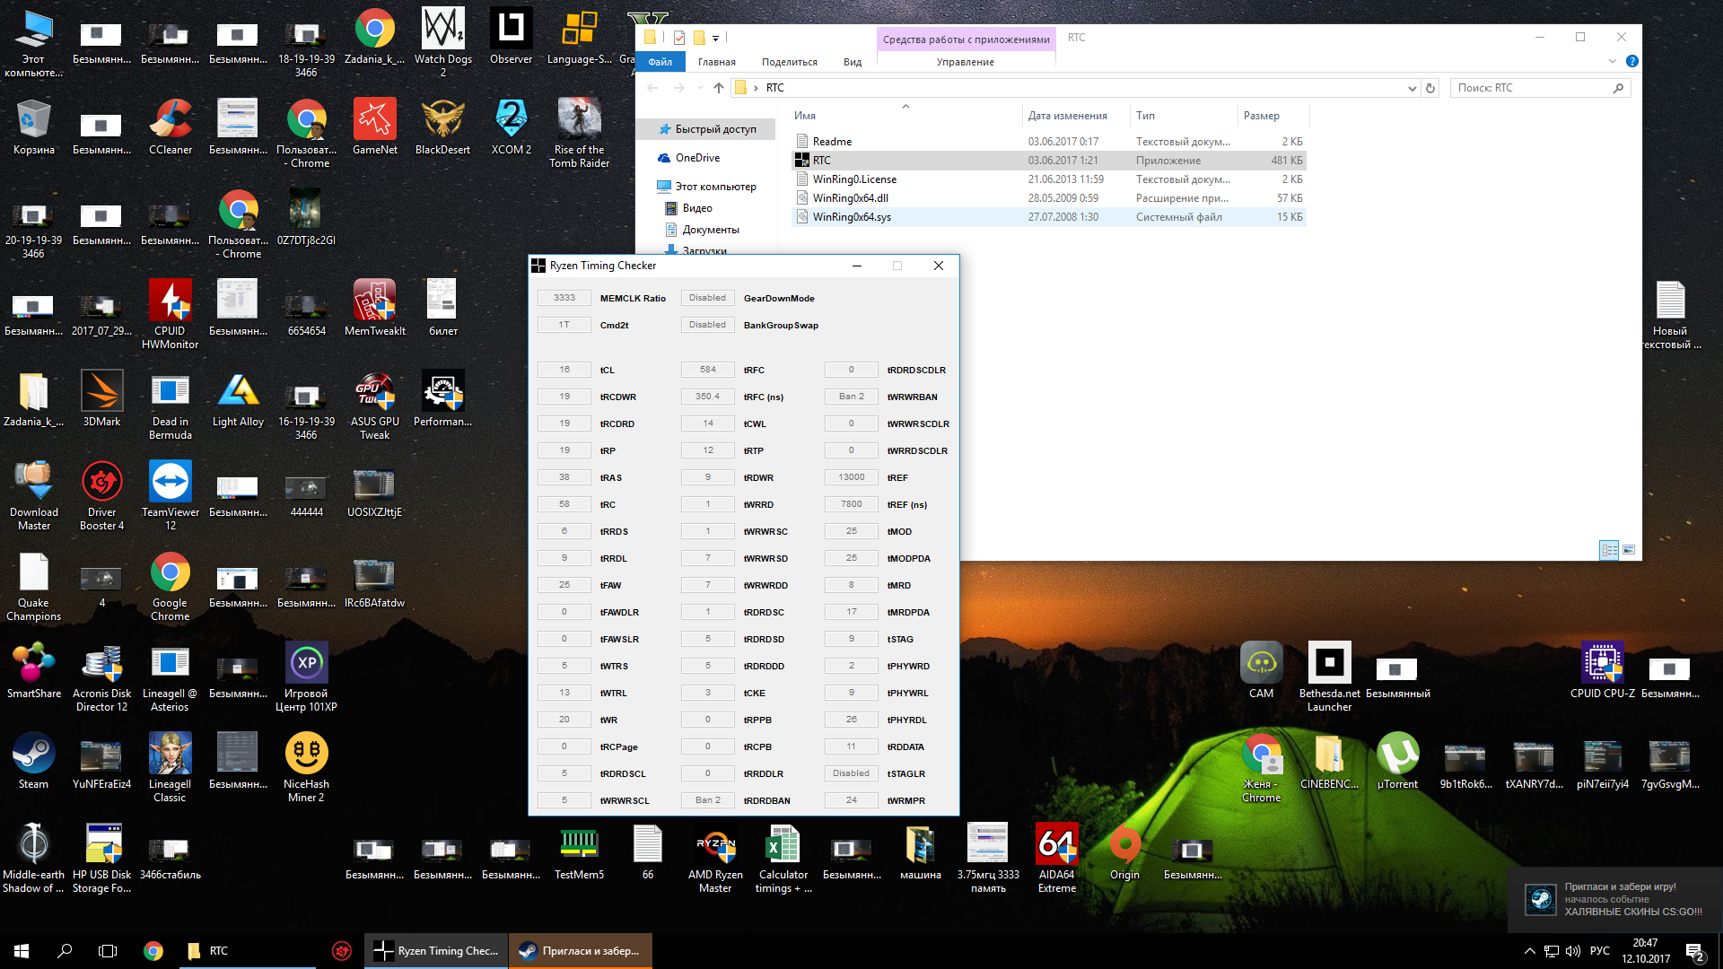
Task: Switch to Ryzen Timing Checker taskbar button
Action: coord(436,951)
